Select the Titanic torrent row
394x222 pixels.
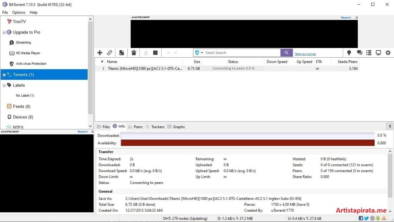(154, 68)
